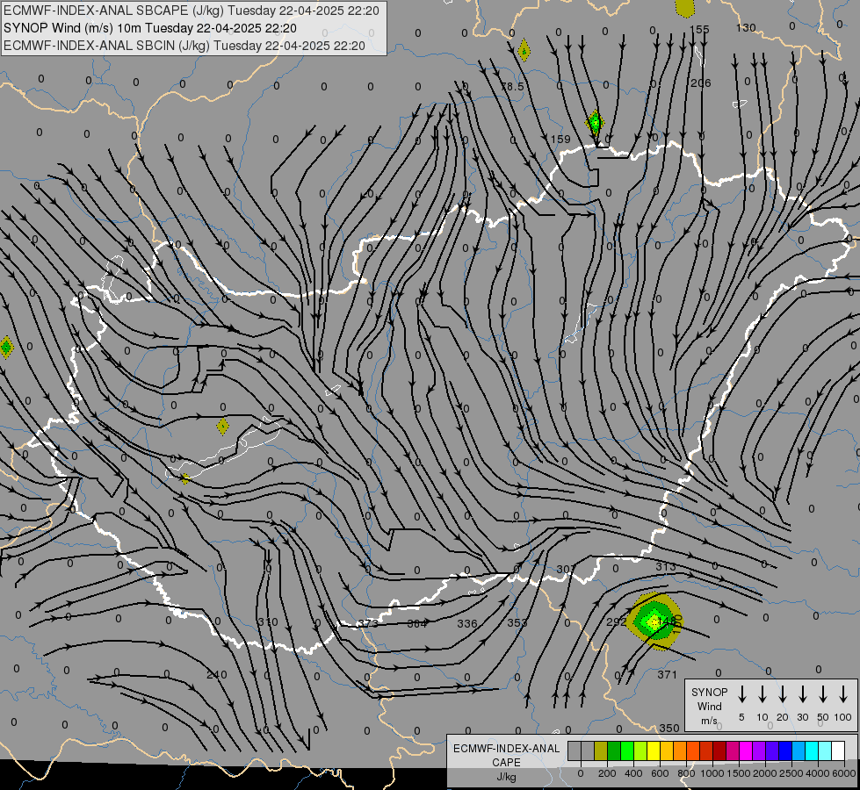Image resolution: width=860 pixels, height=790 pixels.
Task: Click the map value '371'
Action: (667, 674)
